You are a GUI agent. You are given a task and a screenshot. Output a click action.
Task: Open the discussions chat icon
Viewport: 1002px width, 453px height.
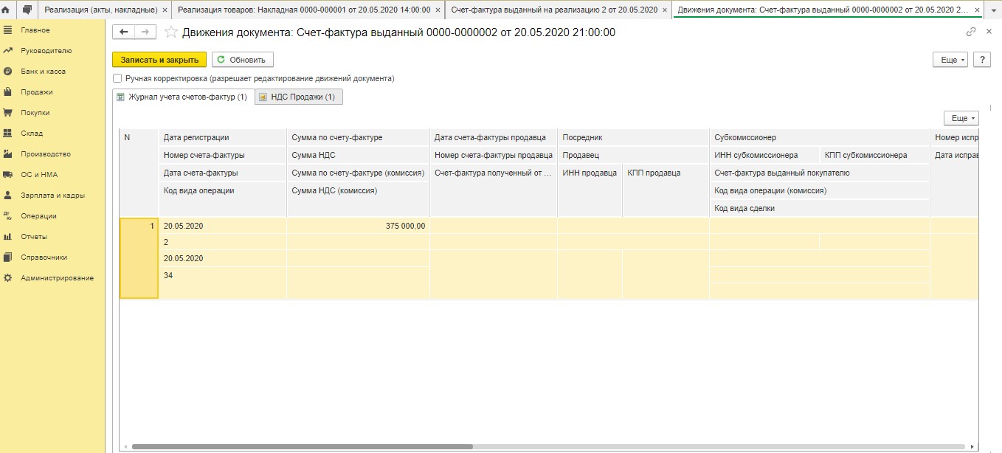click(x=27, y=10)
